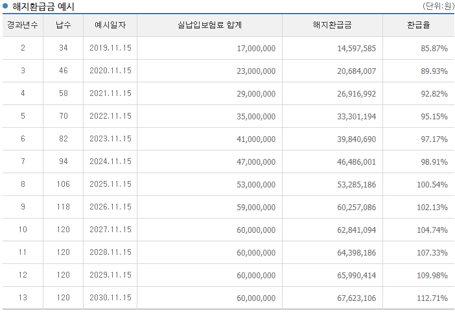
Task: Select the 경과년수 column header
Action: 23,26
